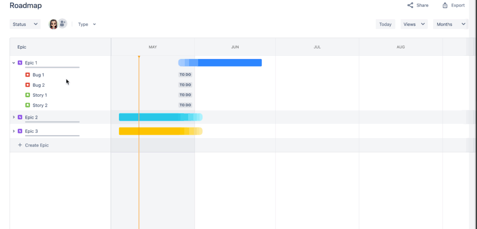Click the yellow Epic 3 timeline bar
This screenshot has height=229, width=477.
(x=160, y=131)
